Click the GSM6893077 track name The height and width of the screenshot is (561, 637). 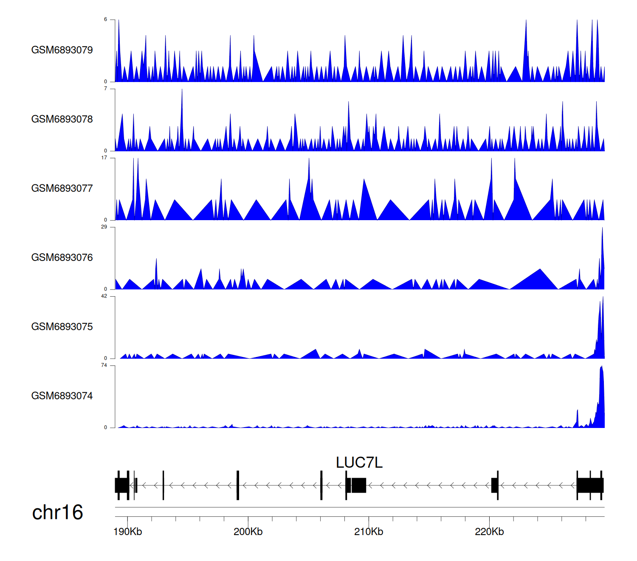point(62,189)
